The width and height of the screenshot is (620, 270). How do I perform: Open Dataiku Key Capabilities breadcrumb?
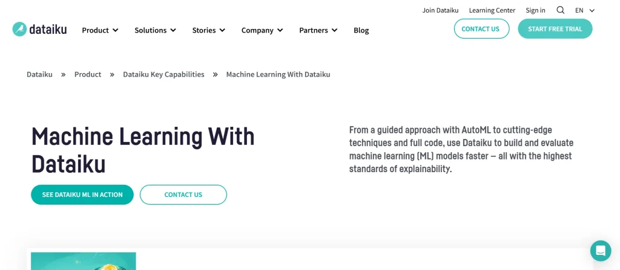click(x=163, y=74)
